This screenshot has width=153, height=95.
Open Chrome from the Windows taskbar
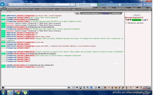18,92
